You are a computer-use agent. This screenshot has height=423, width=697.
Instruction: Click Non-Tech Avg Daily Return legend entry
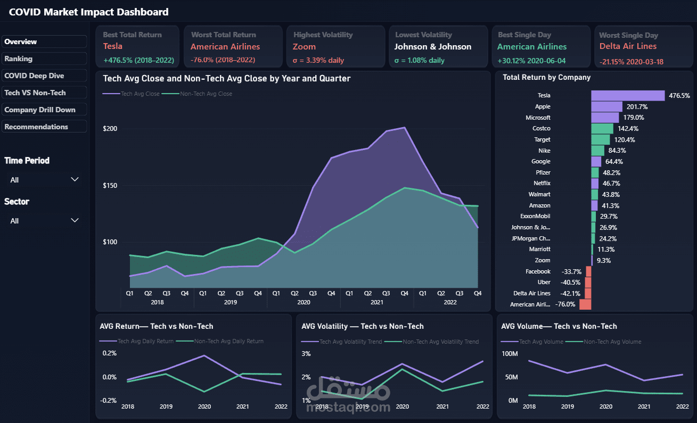pos(220,341)
